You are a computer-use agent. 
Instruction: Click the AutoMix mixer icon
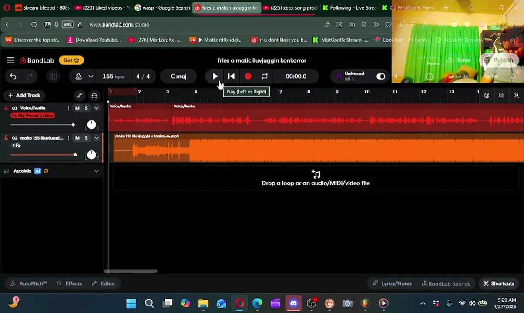[6, 171]
